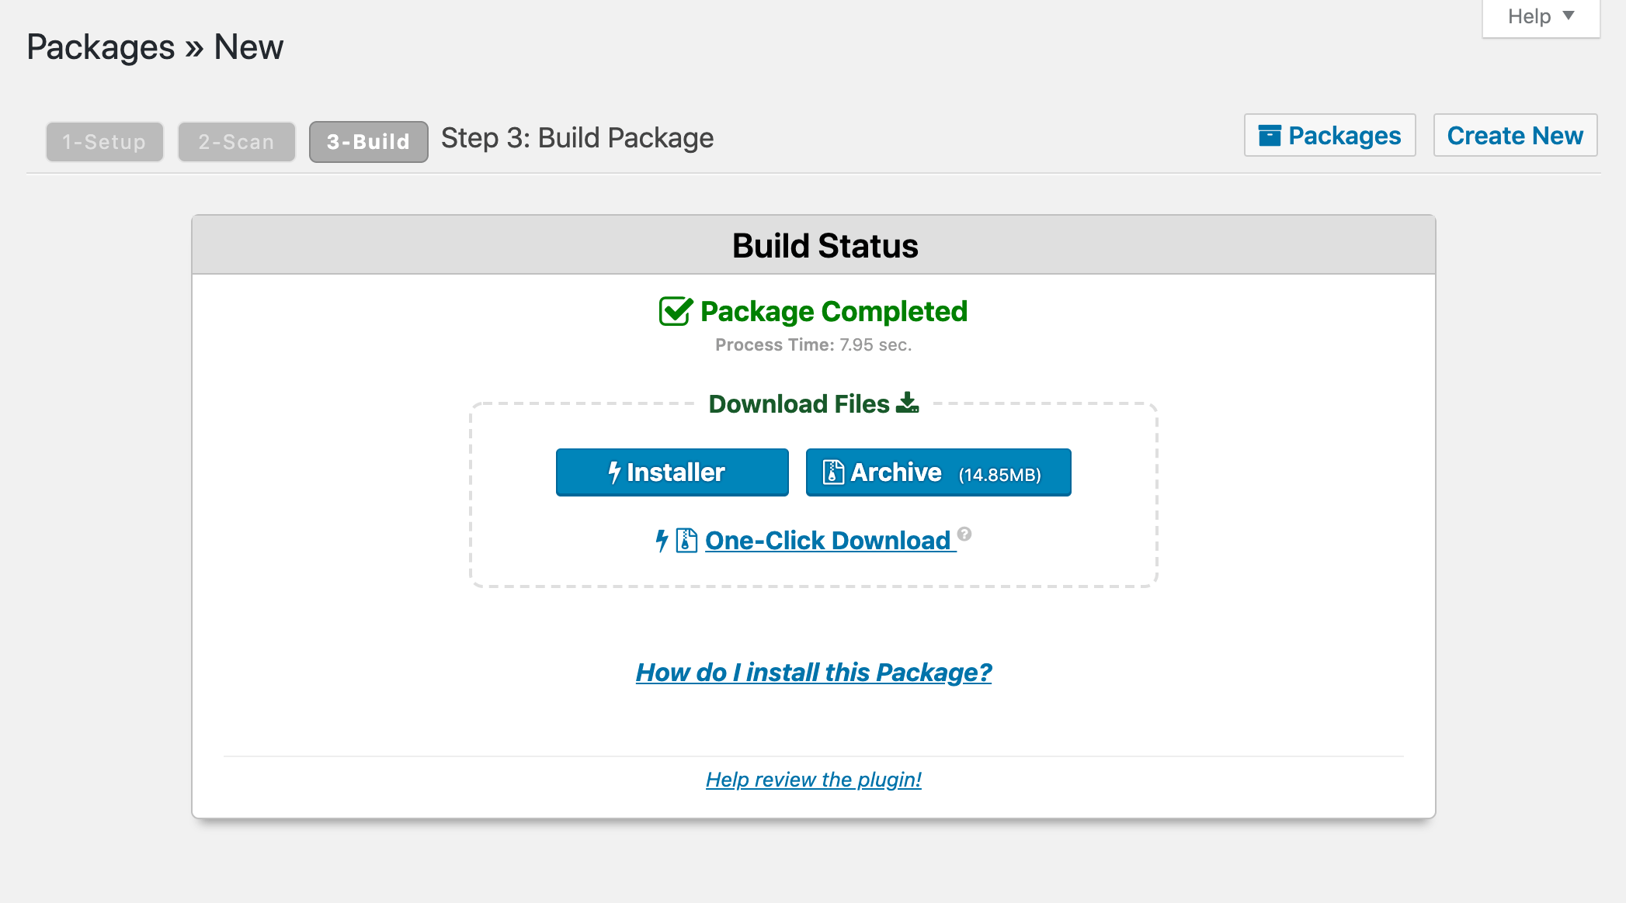
Task: Download the Archive 14.85MB file
Action: (938, 472)
